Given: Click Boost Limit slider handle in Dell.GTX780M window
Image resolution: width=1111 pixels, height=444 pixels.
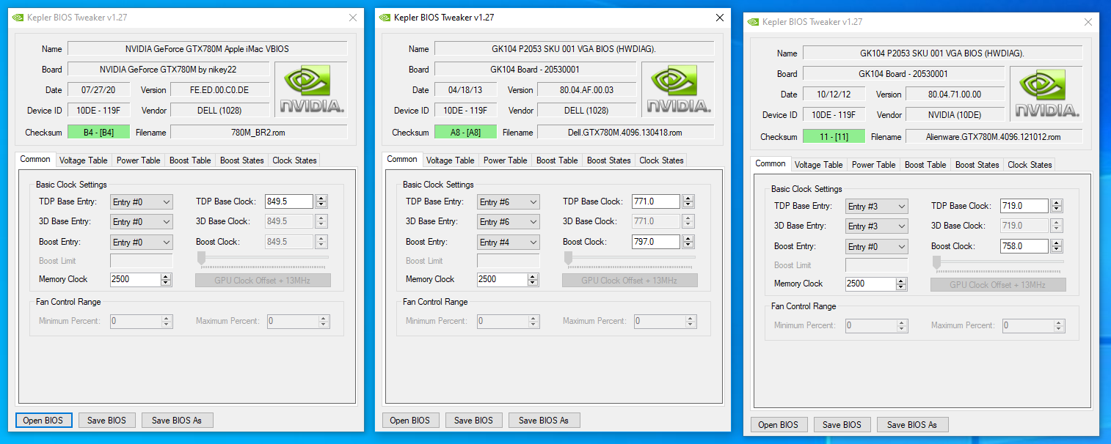Looking at the screenshot, I should (567, 258).
